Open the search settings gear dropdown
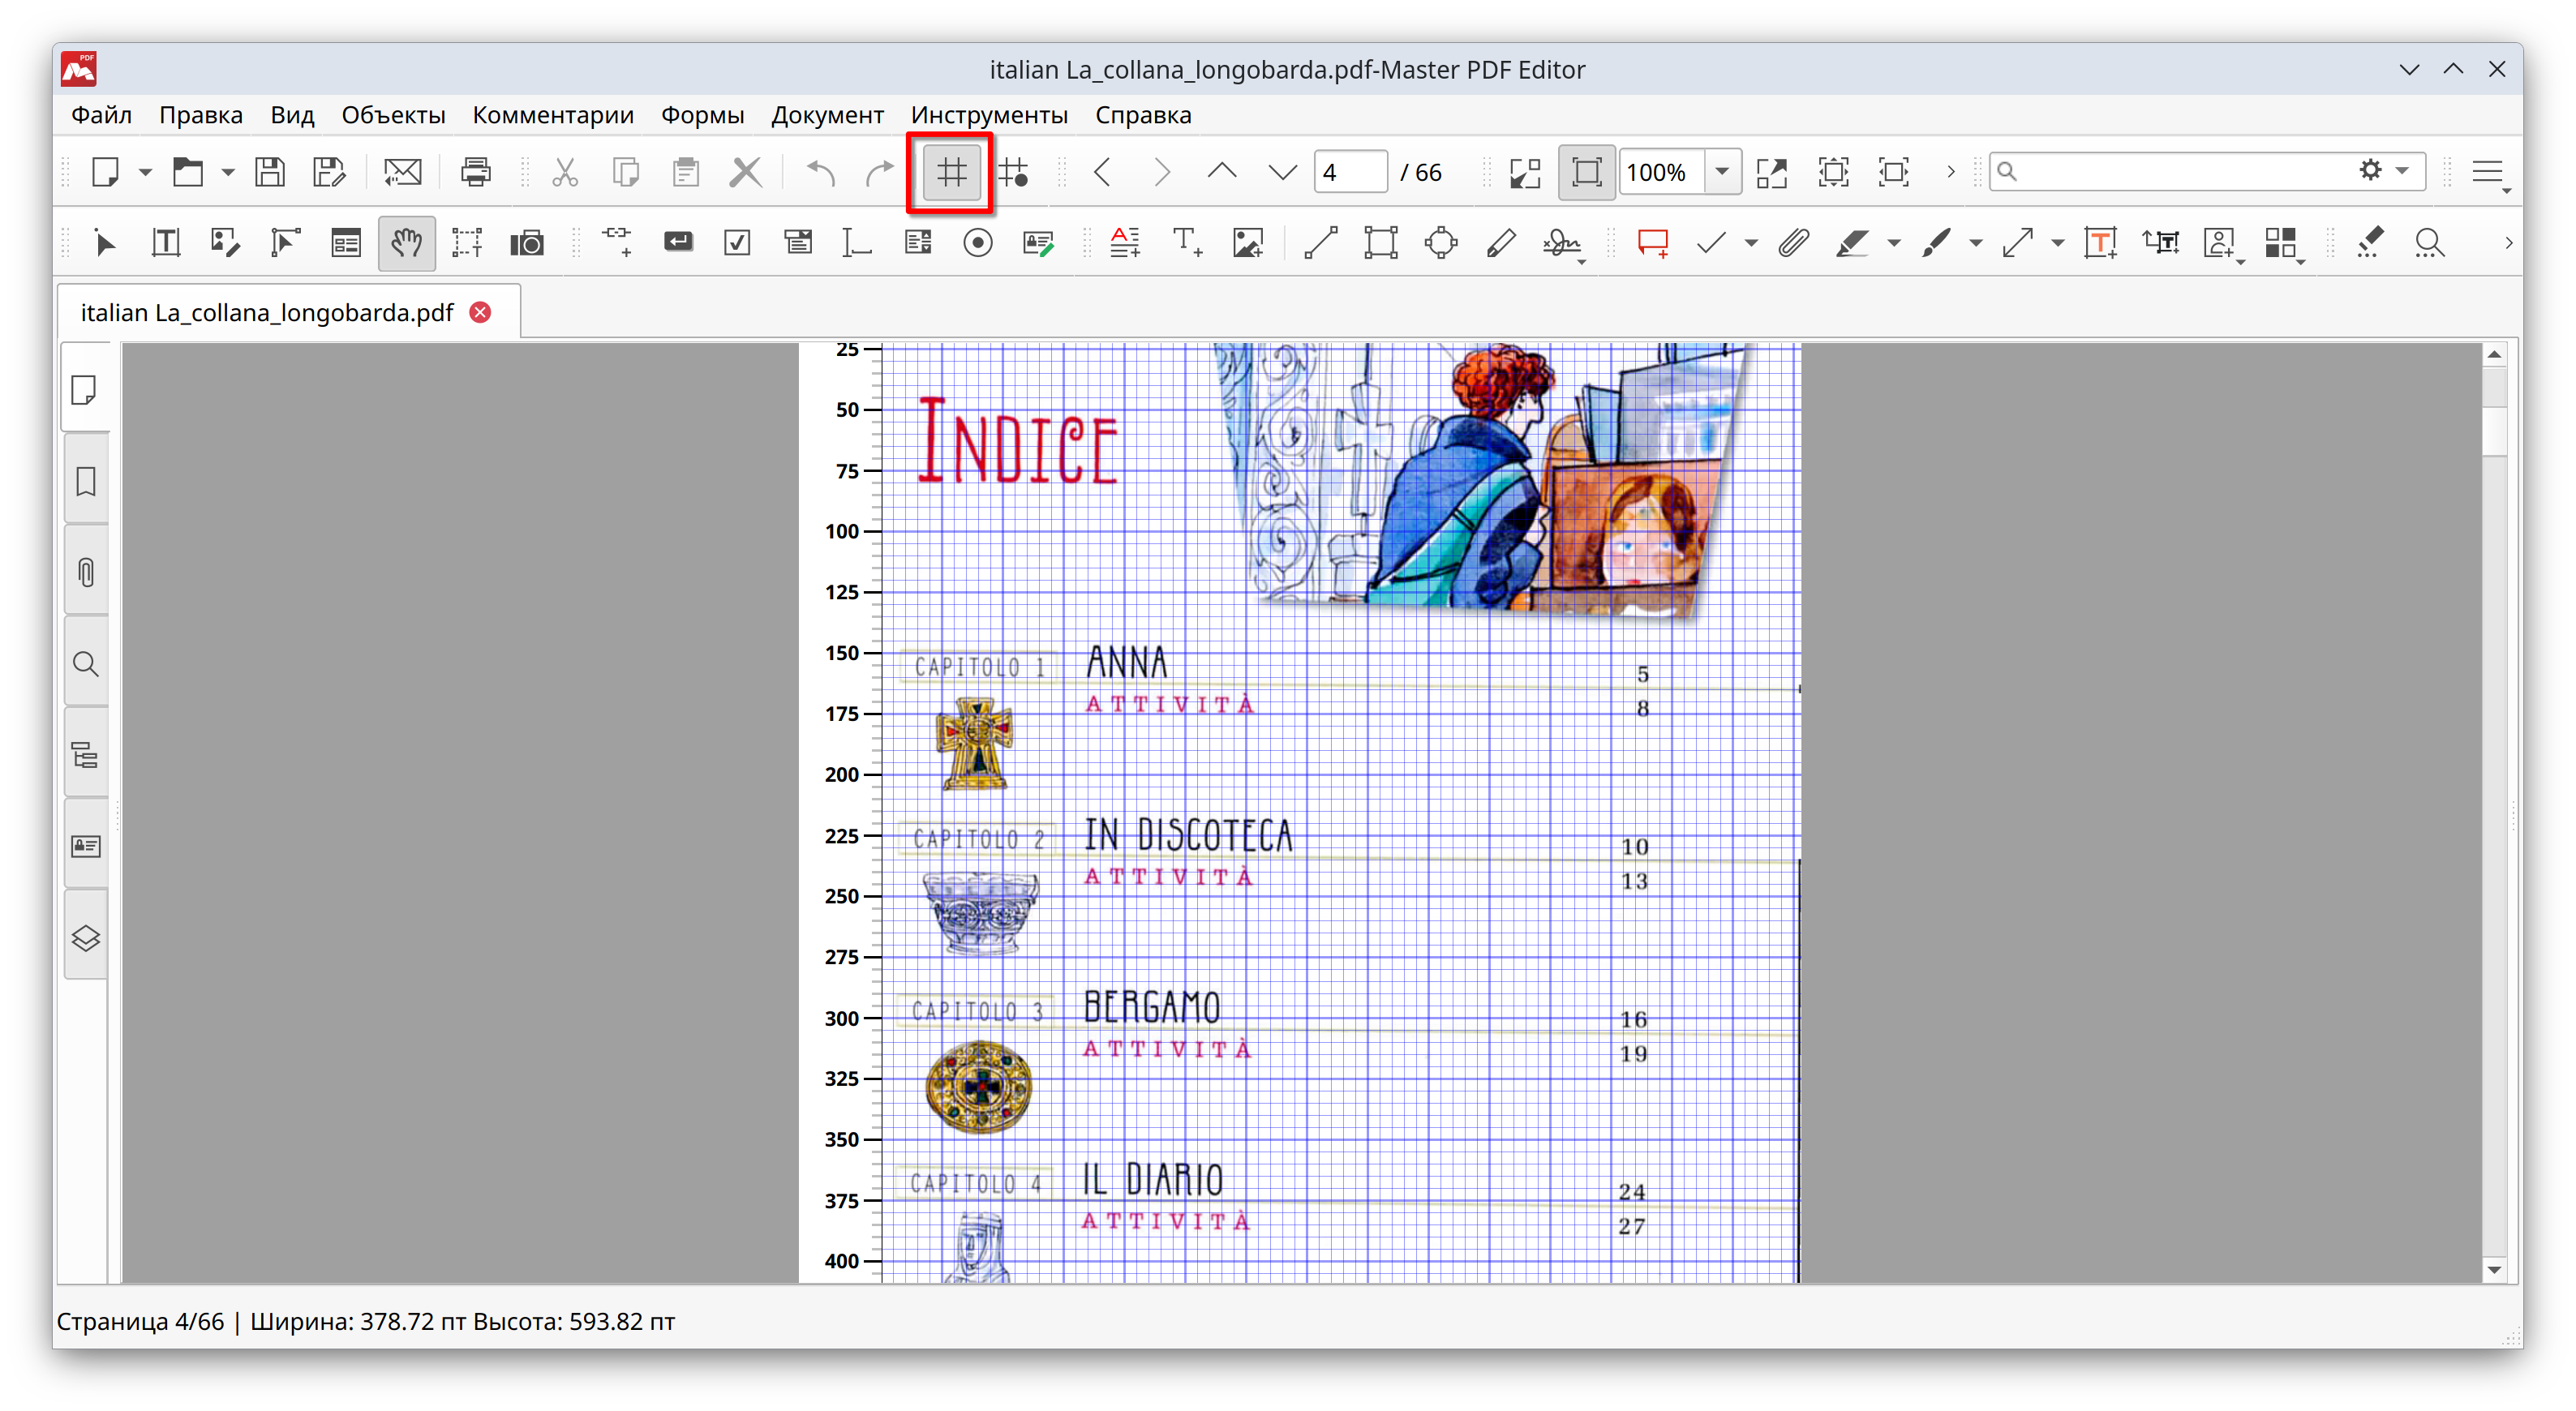 pyautogui.click(x=2384, y=171)
